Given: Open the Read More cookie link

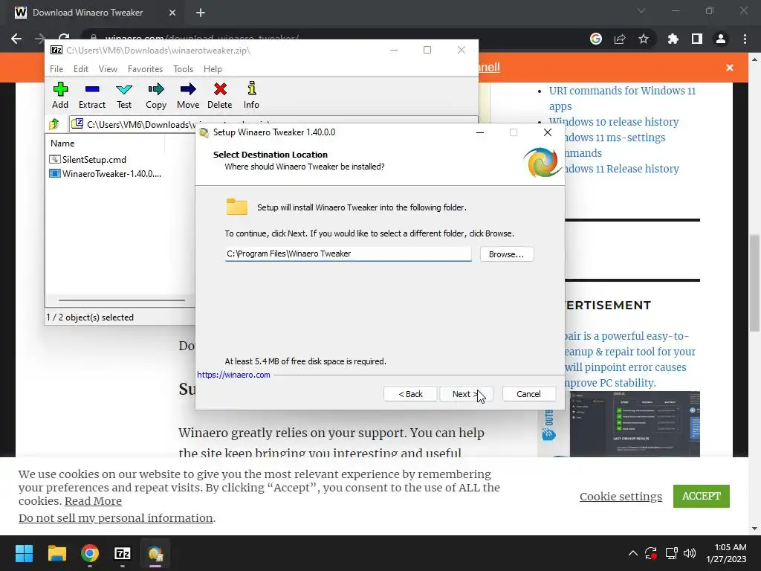Looking at the screenshot, I should click(x=93, y=501).
